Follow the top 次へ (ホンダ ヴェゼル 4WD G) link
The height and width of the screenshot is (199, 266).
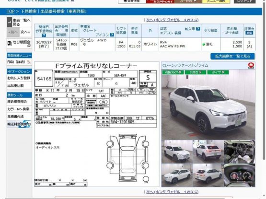click(173, 20)
